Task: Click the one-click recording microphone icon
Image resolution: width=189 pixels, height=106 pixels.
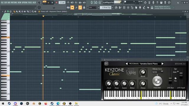Action: [x=153, y=2]
